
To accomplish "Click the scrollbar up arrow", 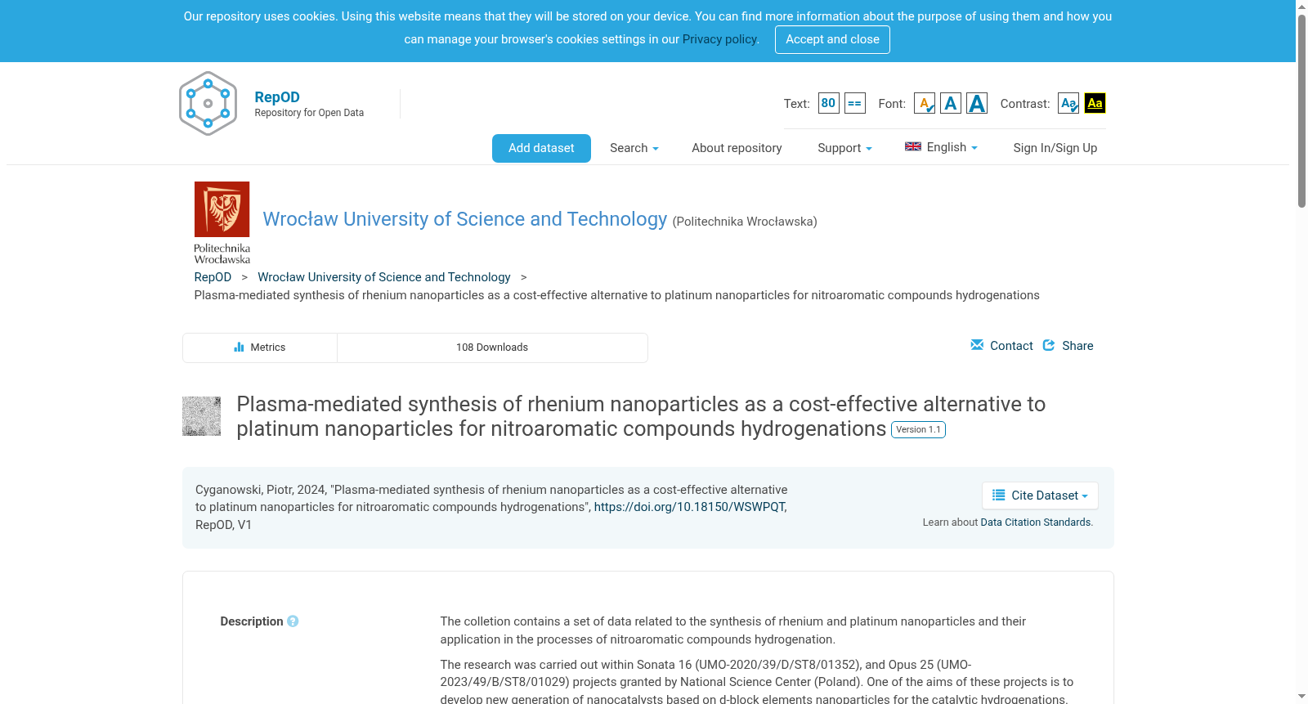I will 1301,7.
